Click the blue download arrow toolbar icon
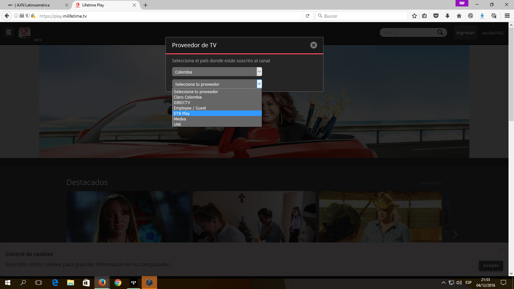This screenshot has width=514, height=289. click(x=482, y=16)
